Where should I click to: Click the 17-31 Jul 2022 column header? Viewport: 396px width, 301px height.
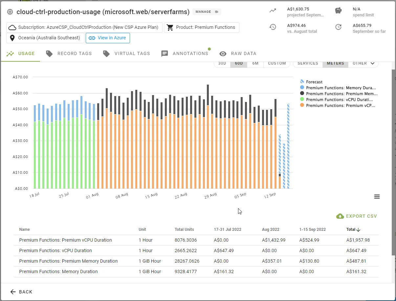pos(228,230)
